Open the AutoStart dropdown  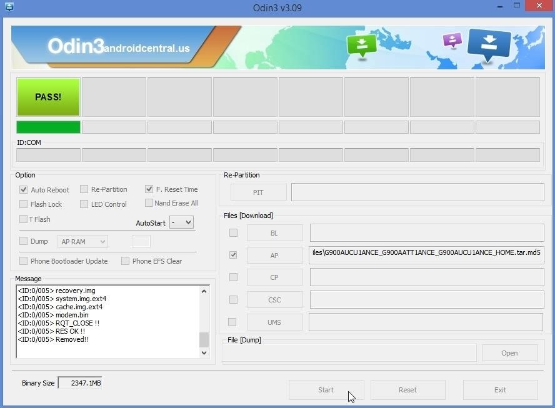182,222
